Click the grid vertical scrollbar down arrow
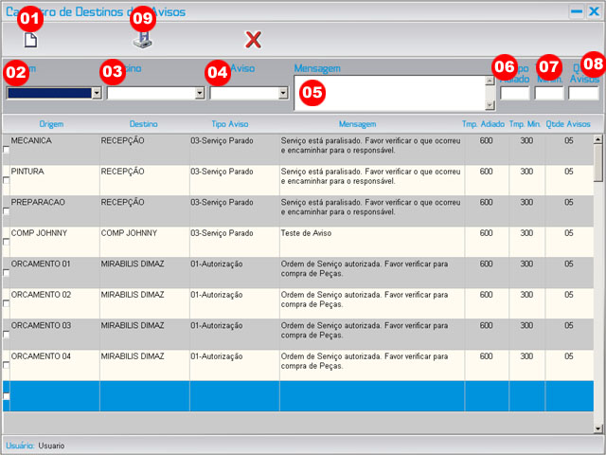The image size is (606, 455). 597,428
